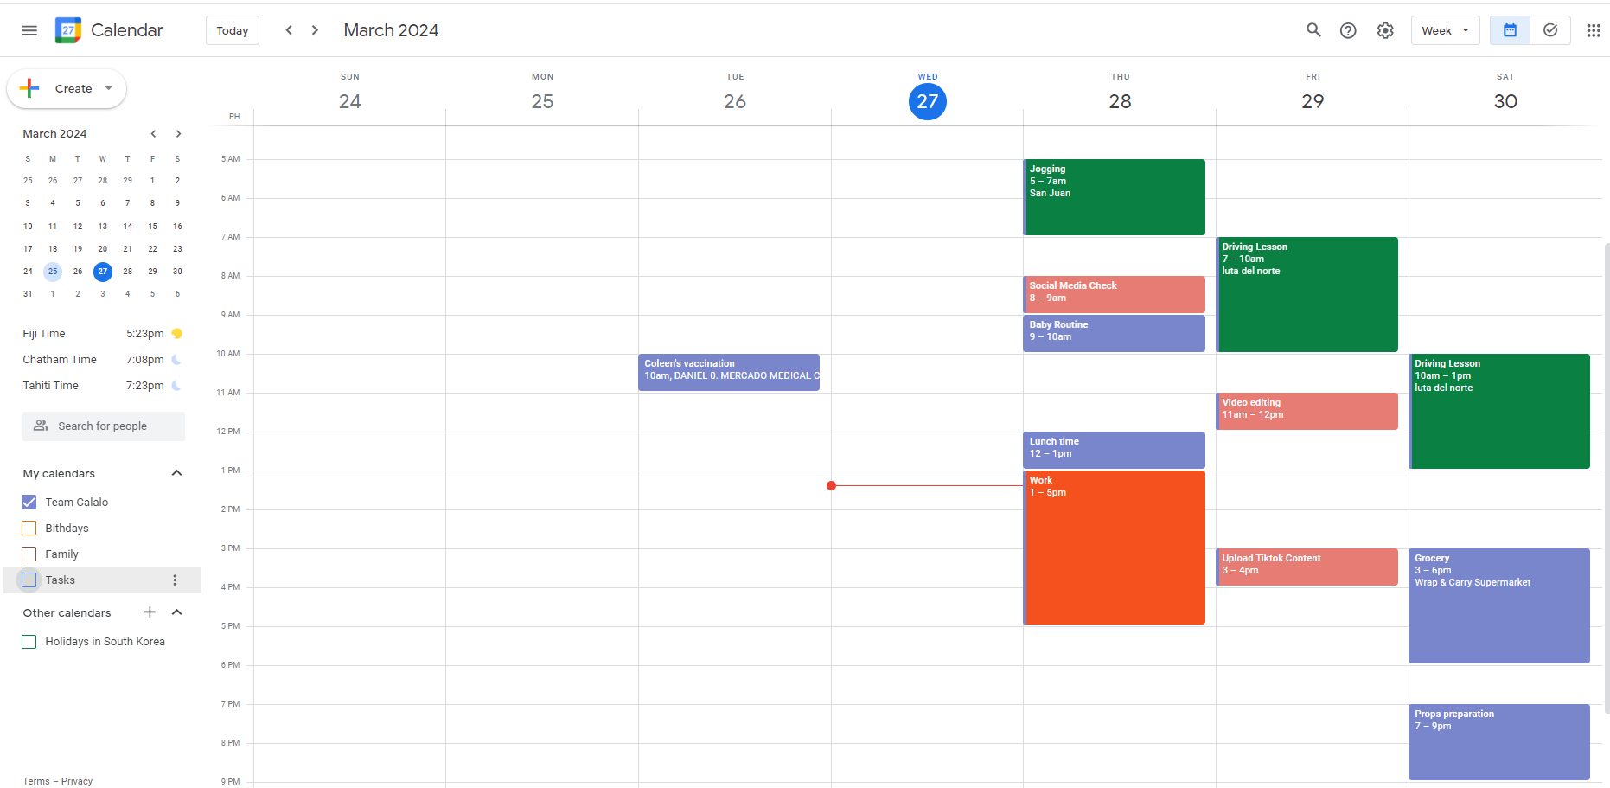Select March 31 in mini calendar
The height and width of the screenshot is (788, 1610).
pyautogui.click(x=28, y=294)
